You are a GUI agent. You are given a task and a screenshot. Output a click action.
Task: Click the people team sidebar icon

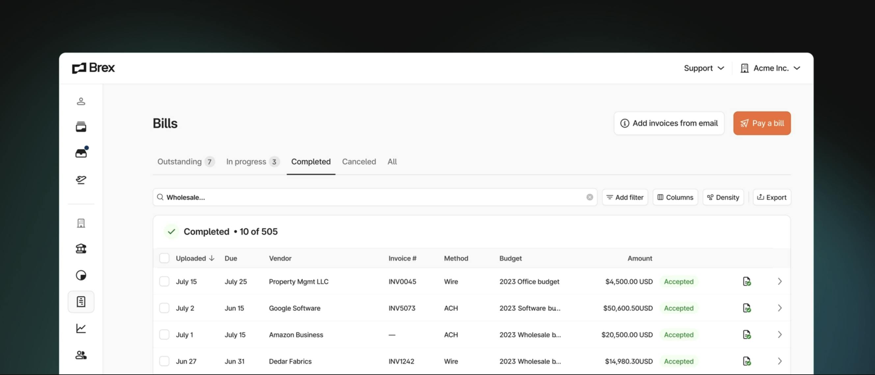point(81,355)
